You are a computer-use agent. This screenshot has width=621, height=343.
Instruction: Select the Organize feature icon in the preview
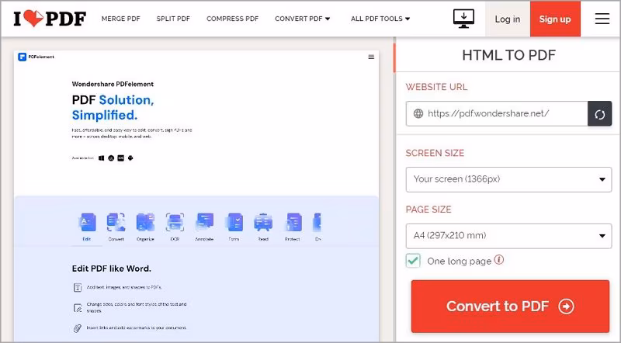coord(145,222)
